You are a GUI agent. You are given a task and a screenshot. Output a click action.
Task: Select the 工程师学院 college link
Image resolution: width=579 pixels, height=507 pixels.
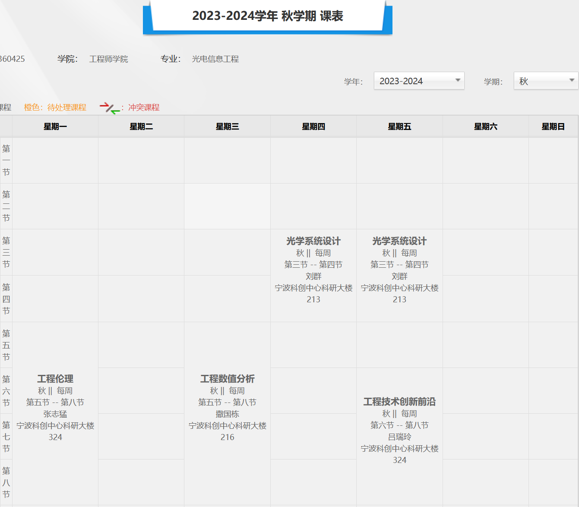pyautogui.click(x=108, y=59)
